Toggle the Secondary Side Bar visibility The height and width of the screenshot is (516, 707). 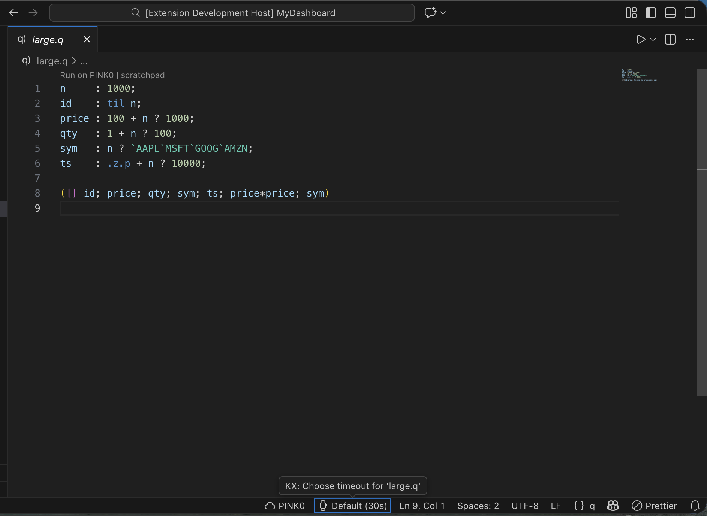click(689, 13)
